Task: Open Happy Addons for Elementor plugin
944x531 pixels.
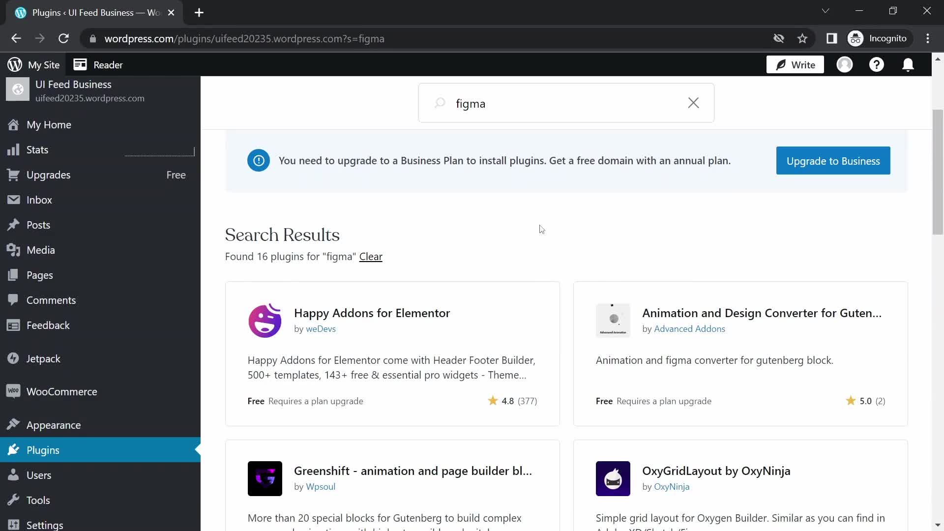Action: (372, 313)
